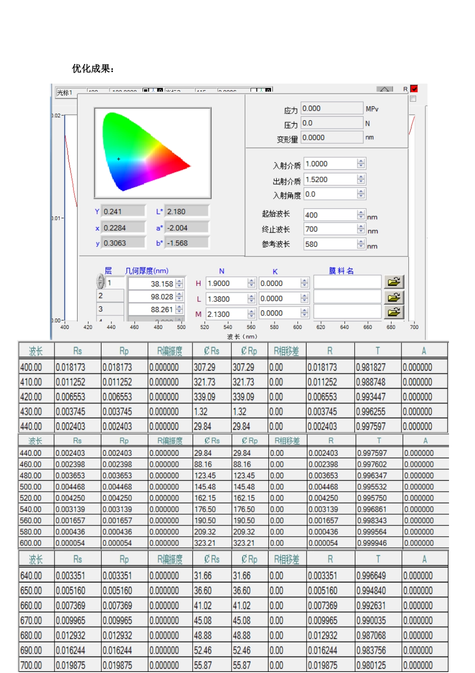475x673 pixels.
Task: Step the M index N 2.1300 spinner
Action: tap(251, 313)
